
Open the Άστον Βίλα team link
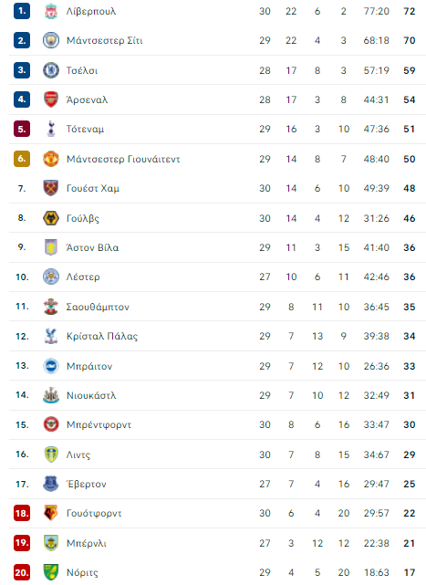[x=92, y=247]
